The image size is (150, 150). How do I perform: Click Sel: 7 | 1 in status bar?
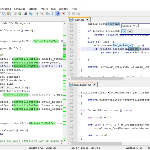click(95, 148)
